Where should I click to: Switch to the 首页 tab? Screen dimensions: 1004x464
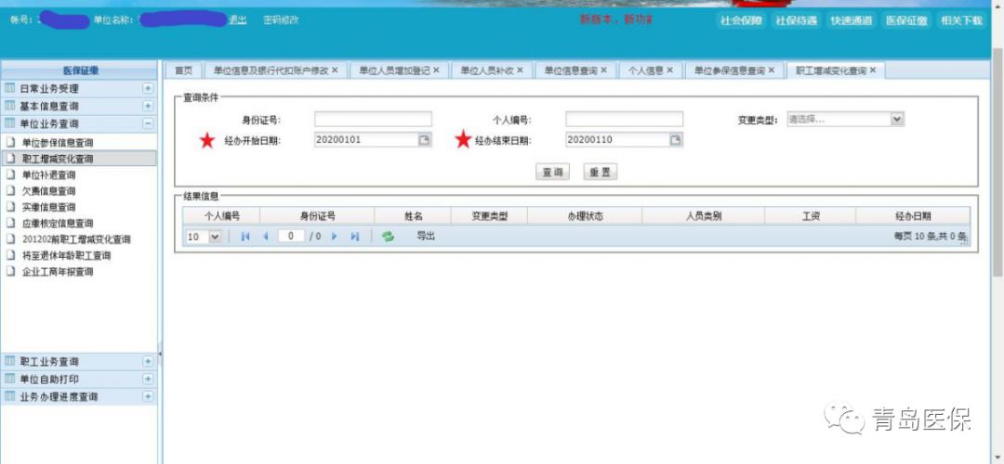pos(183,71)
